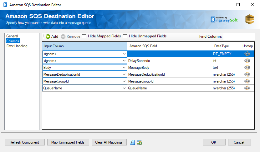Click the Amazon SQS Field column header
Viewport: 260px width, 152px height.
pyautogui.click(x=170, y=46)
